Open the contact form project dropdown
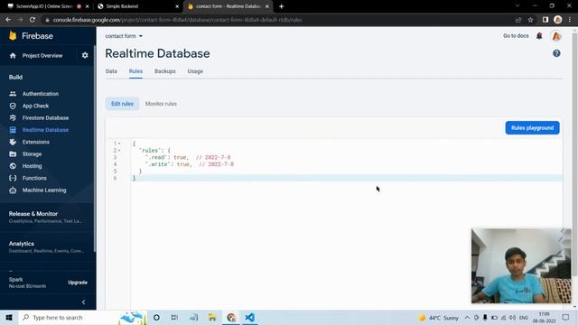The image size is (578, 325). point(124,36)
